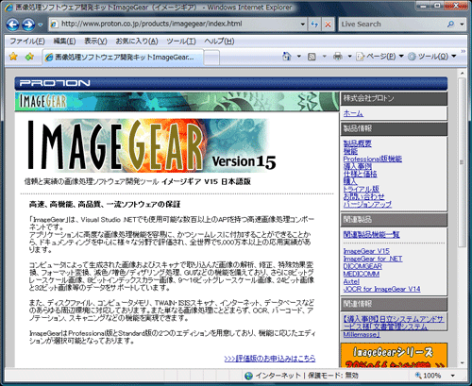Click the 100% zoom level button
The width and height of the screenshot is (472, 386).
coord(429,376)
